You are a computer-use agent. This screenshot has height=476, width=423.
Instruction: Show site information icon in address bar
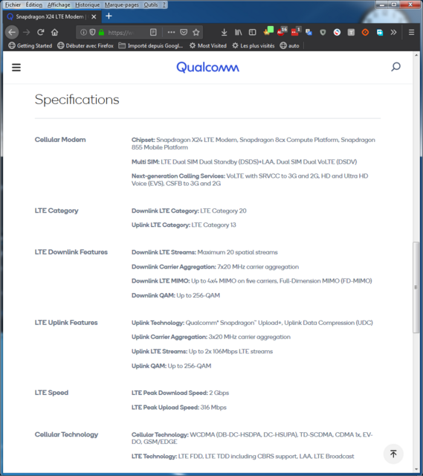point(83,32)
